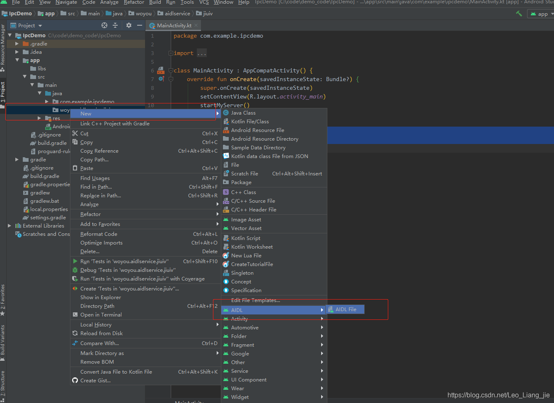Screen dimensions: 554x403
Task: Open the Project panel settings gear
Action: tap(129, 25)
